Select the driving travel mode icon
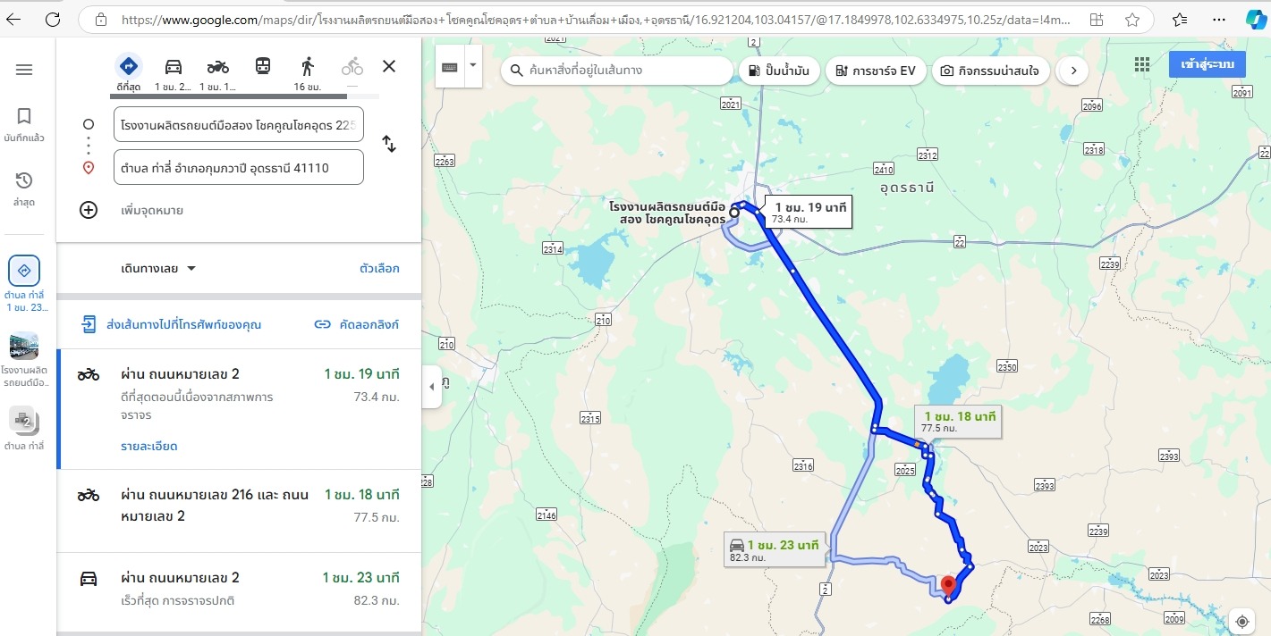 [174, 66]
